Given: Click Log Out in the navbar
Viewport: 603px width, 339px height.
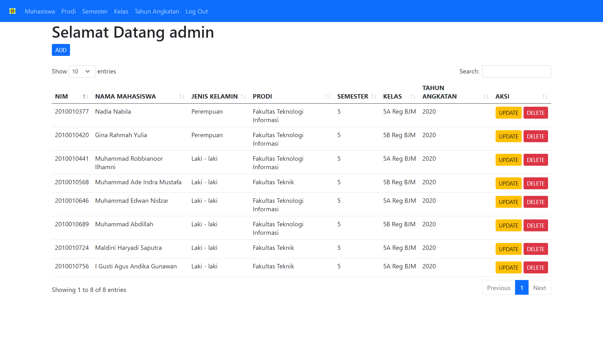Looking at the screenshot, I should tap(196, 11).
